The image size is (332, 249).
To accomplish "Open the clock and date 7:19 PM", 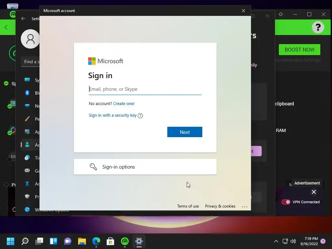I will point(309,241).
